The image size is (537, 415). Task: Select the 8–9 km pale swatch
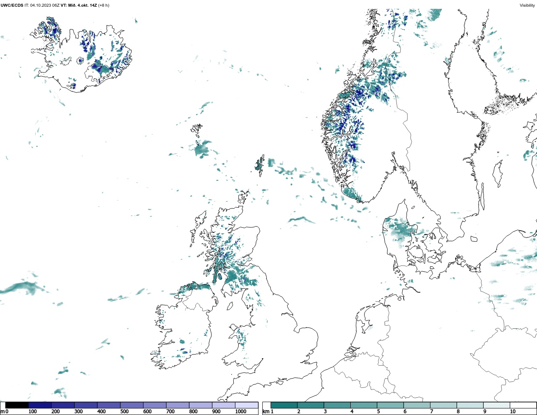coord(470,405)
